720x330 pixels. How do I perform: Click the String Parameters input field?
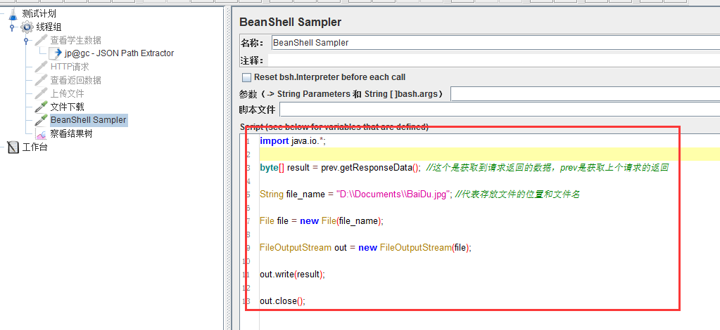pos(584,94)
